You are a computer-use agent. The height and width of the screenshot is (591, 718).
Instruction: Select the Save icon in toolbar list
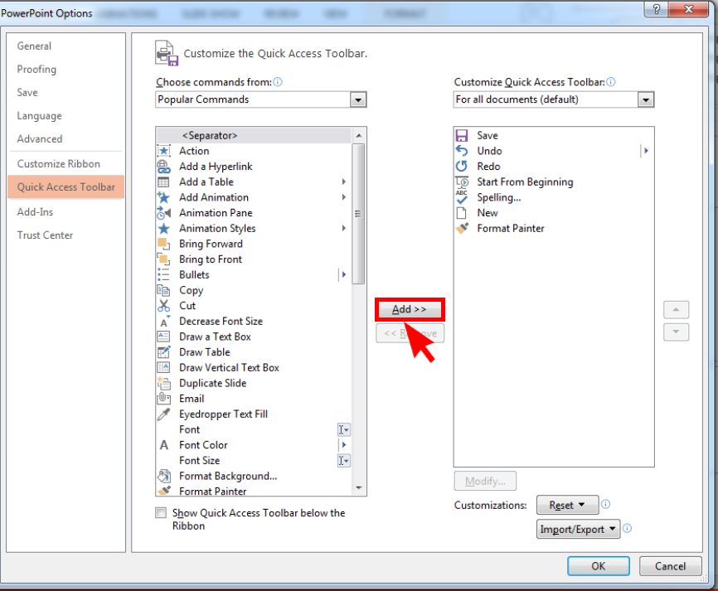[462, 135]
